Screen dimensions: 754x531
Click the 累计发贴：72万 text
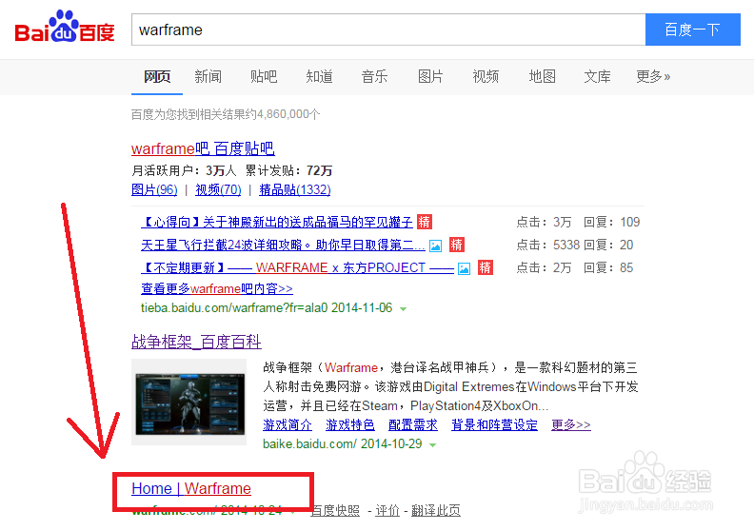coord(289,170)
